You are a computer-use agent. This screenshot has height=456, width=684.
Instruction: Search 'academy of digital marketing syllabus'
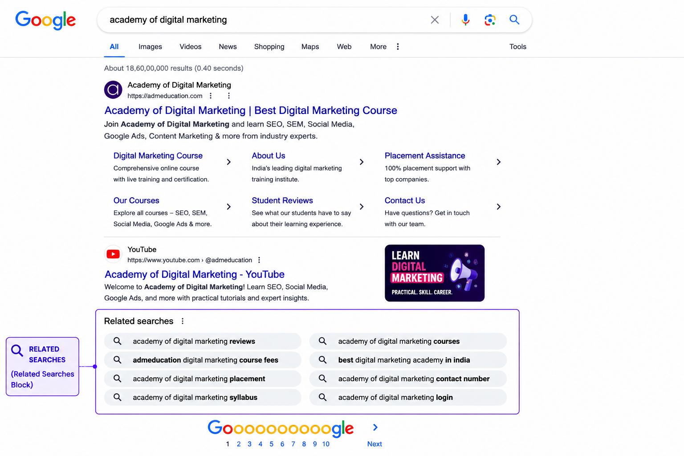point(203,397)
